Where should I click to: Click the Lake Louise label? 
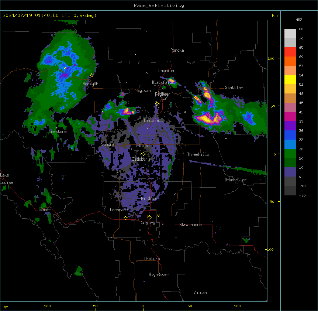tap(7, 179)
